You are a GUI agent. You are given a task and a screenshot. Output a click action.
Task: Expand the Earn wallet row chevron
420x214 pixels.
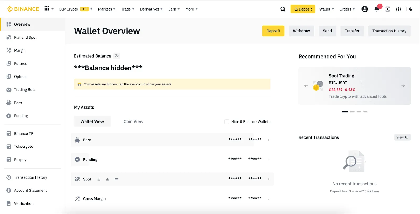[269, 140]
